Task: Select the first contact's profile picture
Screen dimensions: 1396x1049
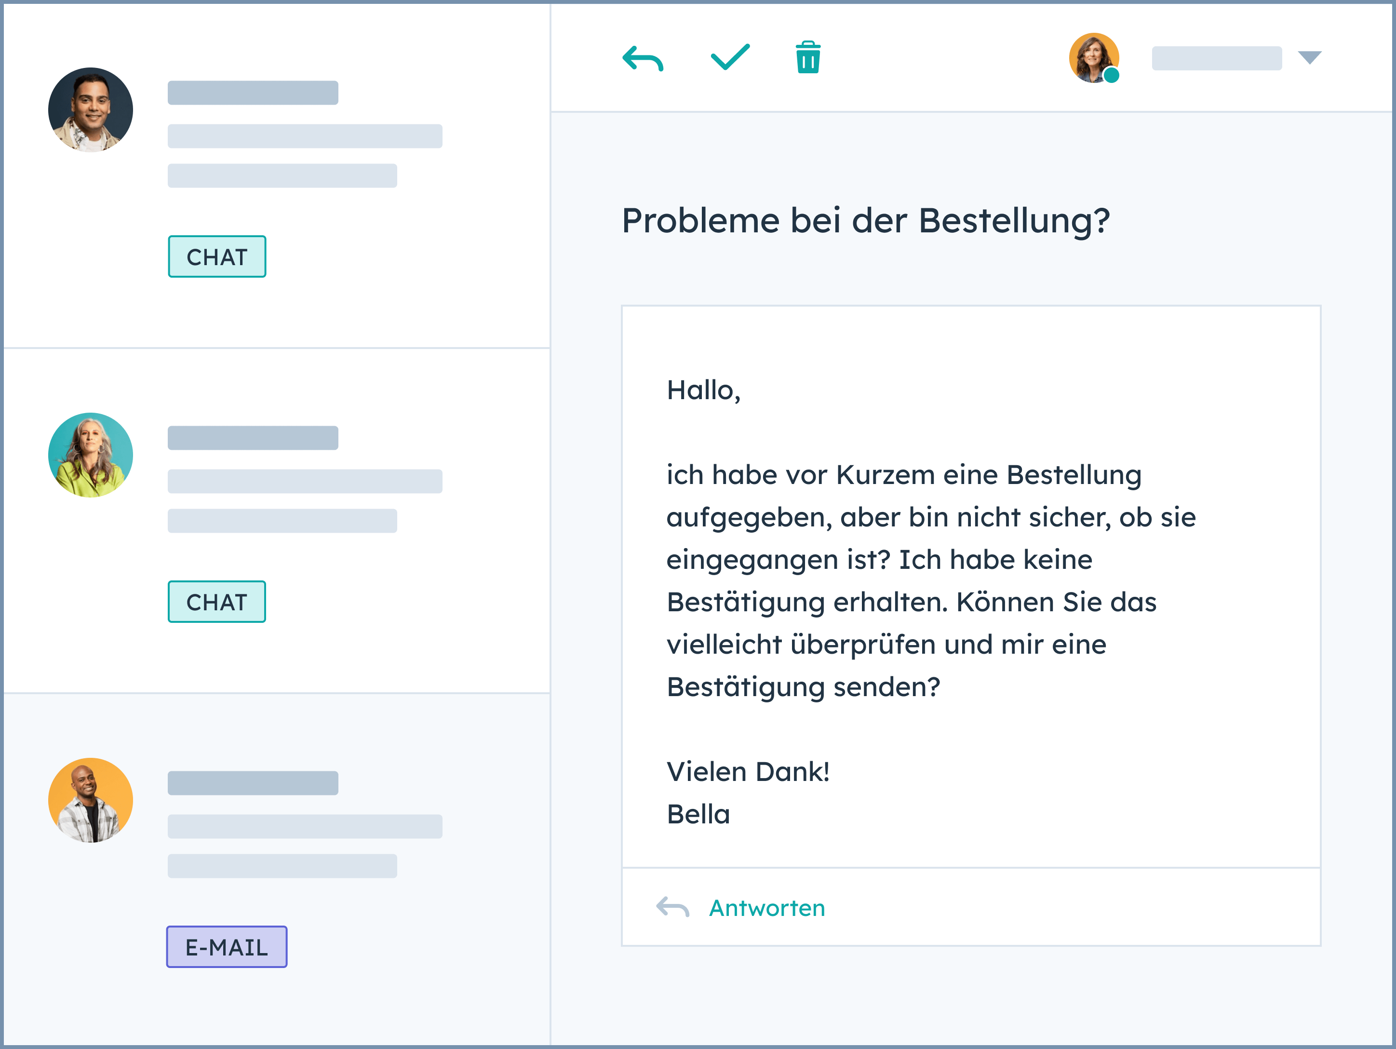Action: point(90,109)
